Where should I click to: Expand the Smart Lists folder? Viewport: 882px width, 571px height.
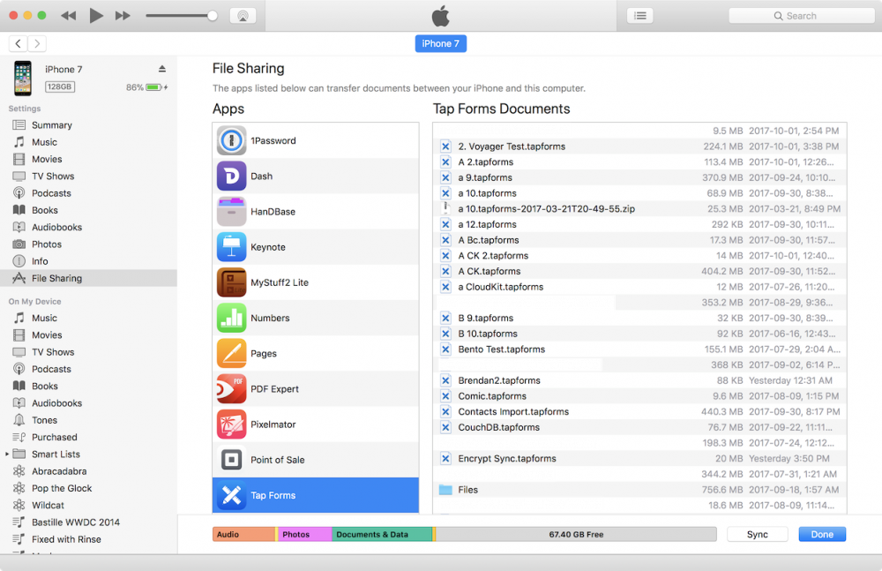coord(7,454)
